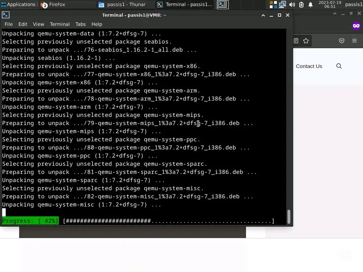Viewport: 363px width, 272px height.
Task: Click the webpage search magnifier icon
Action: pos(339,66)
